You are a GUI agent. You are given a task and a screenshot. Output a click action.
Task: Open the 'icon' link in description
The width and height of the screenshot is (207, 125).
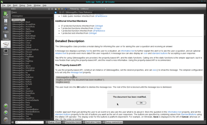click(x=146, y=53)
